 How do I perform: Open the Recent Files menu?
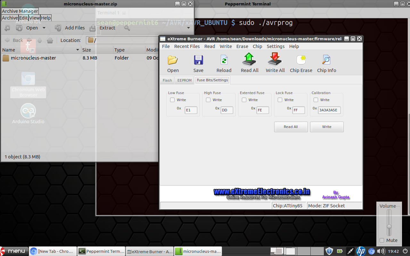pyautogui.click(x=187, y=46)
